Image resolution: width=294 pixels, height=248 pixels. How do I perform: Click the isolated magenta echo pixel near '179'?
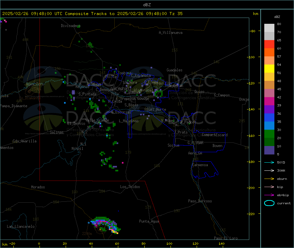coord(122,163)
